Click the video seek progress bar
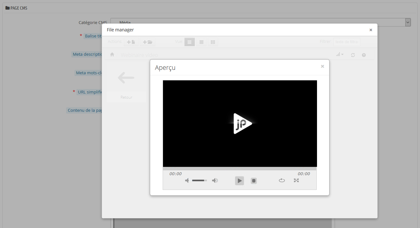The image size is (420, 228). coord(240,168)
